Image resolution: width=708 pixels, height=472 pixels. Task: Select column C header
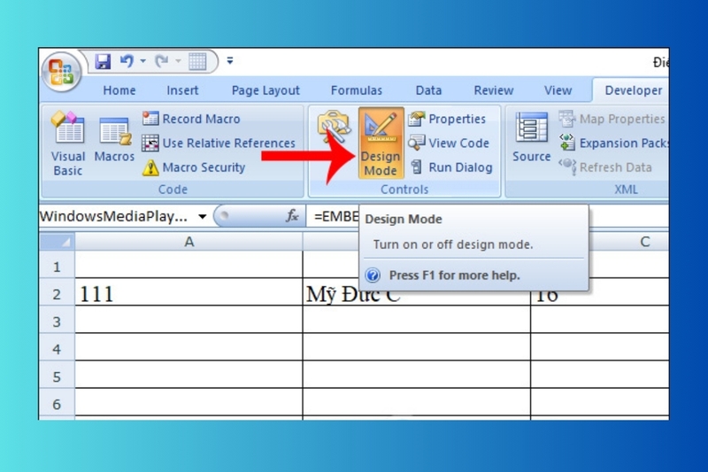(x=628, y=242)
